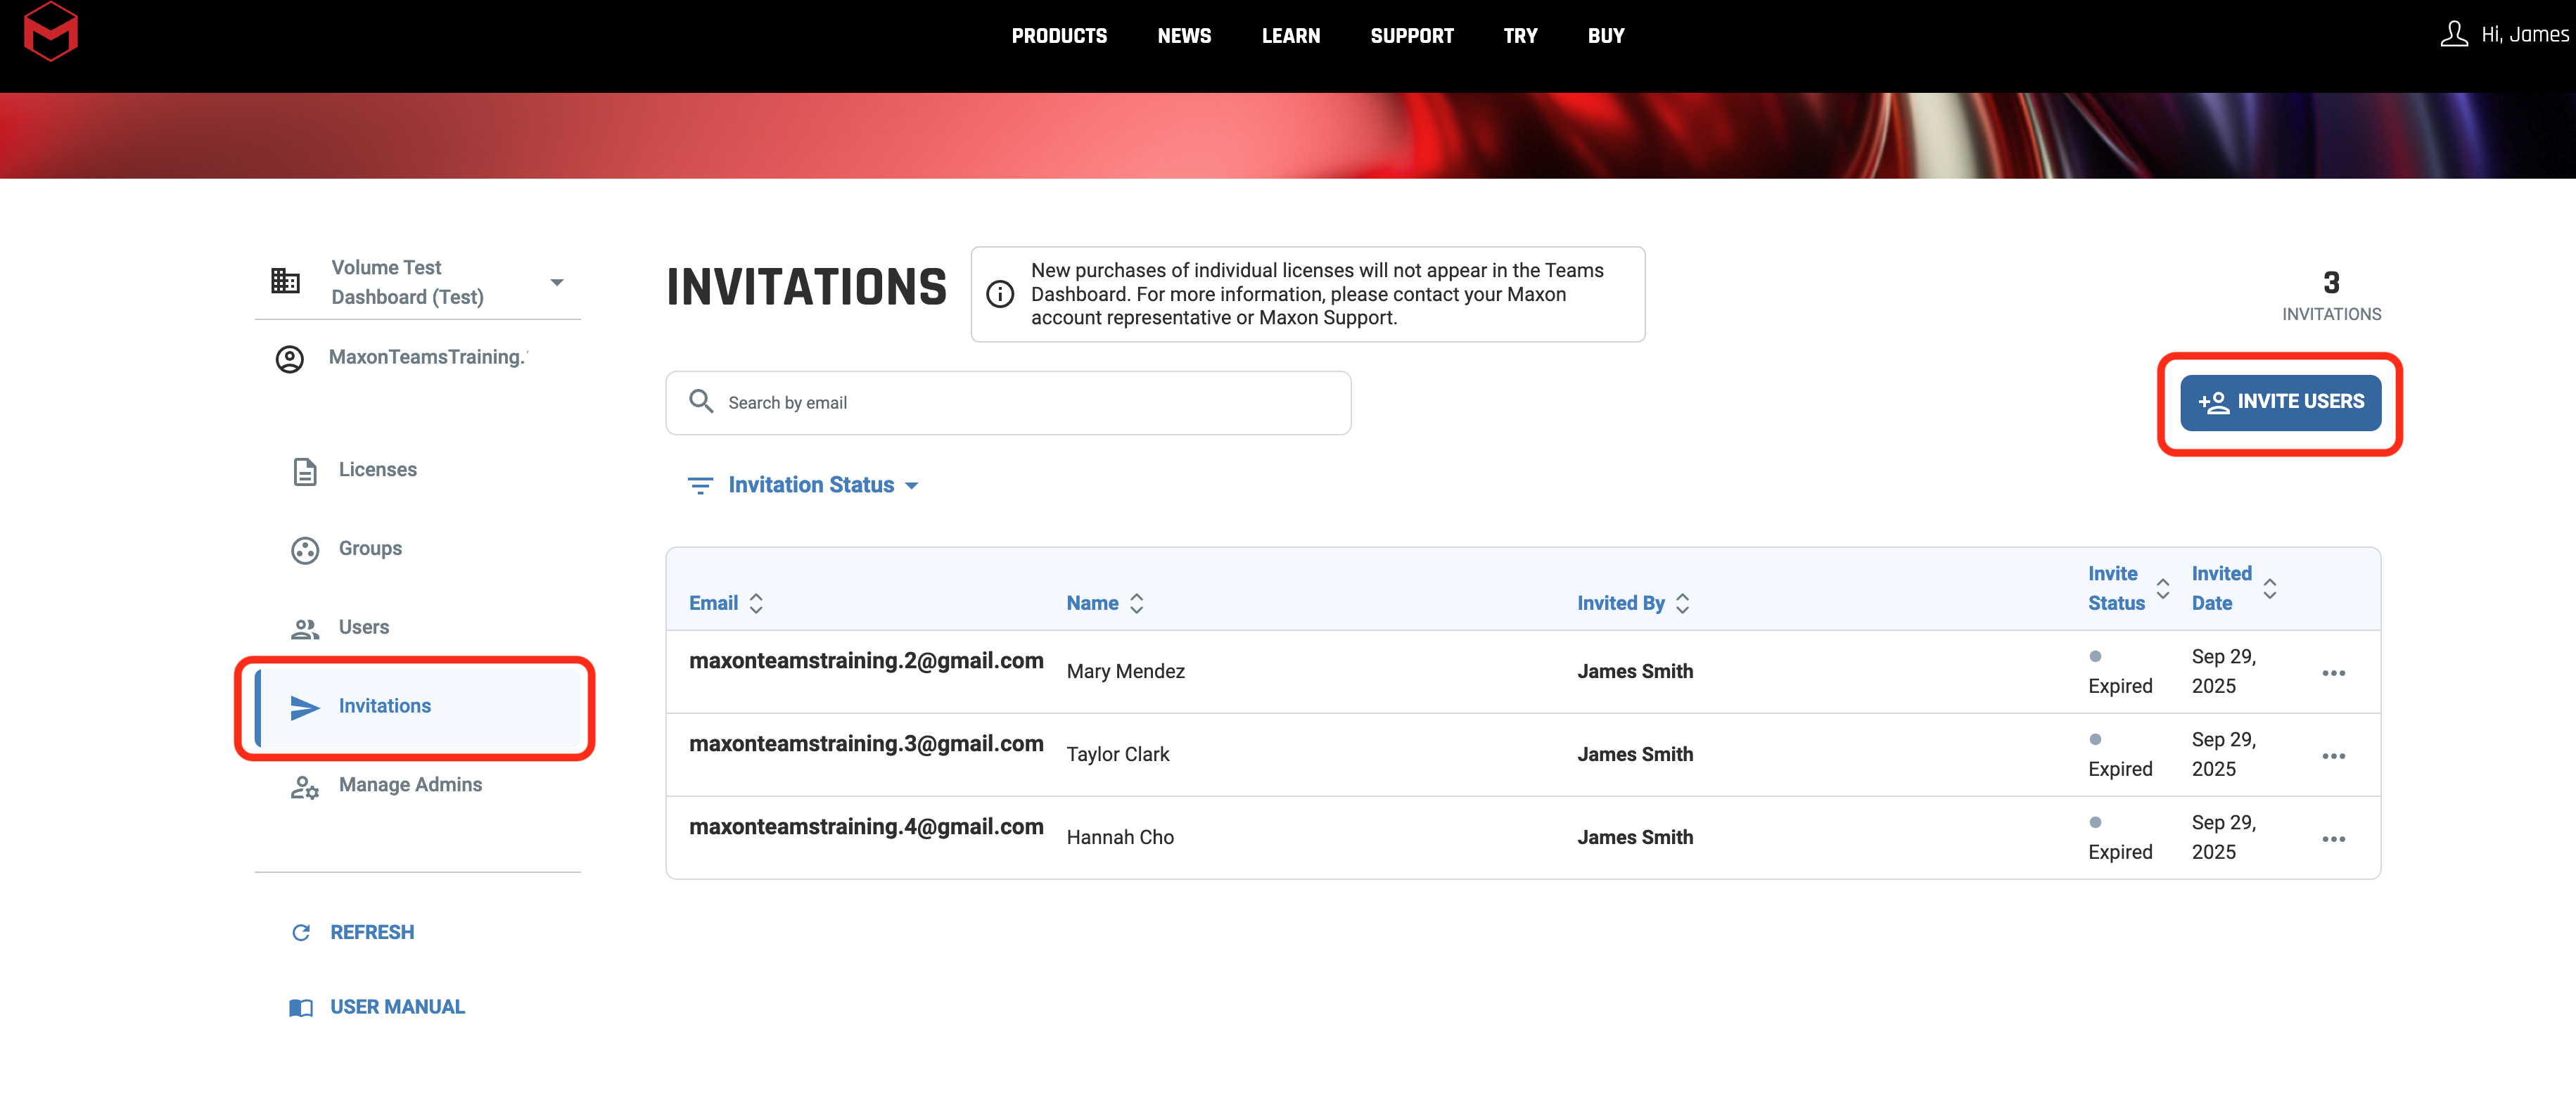Open the Support menu
Image resolution: width=2576 pixels, height=1117 pixels.
(1412, 36)
